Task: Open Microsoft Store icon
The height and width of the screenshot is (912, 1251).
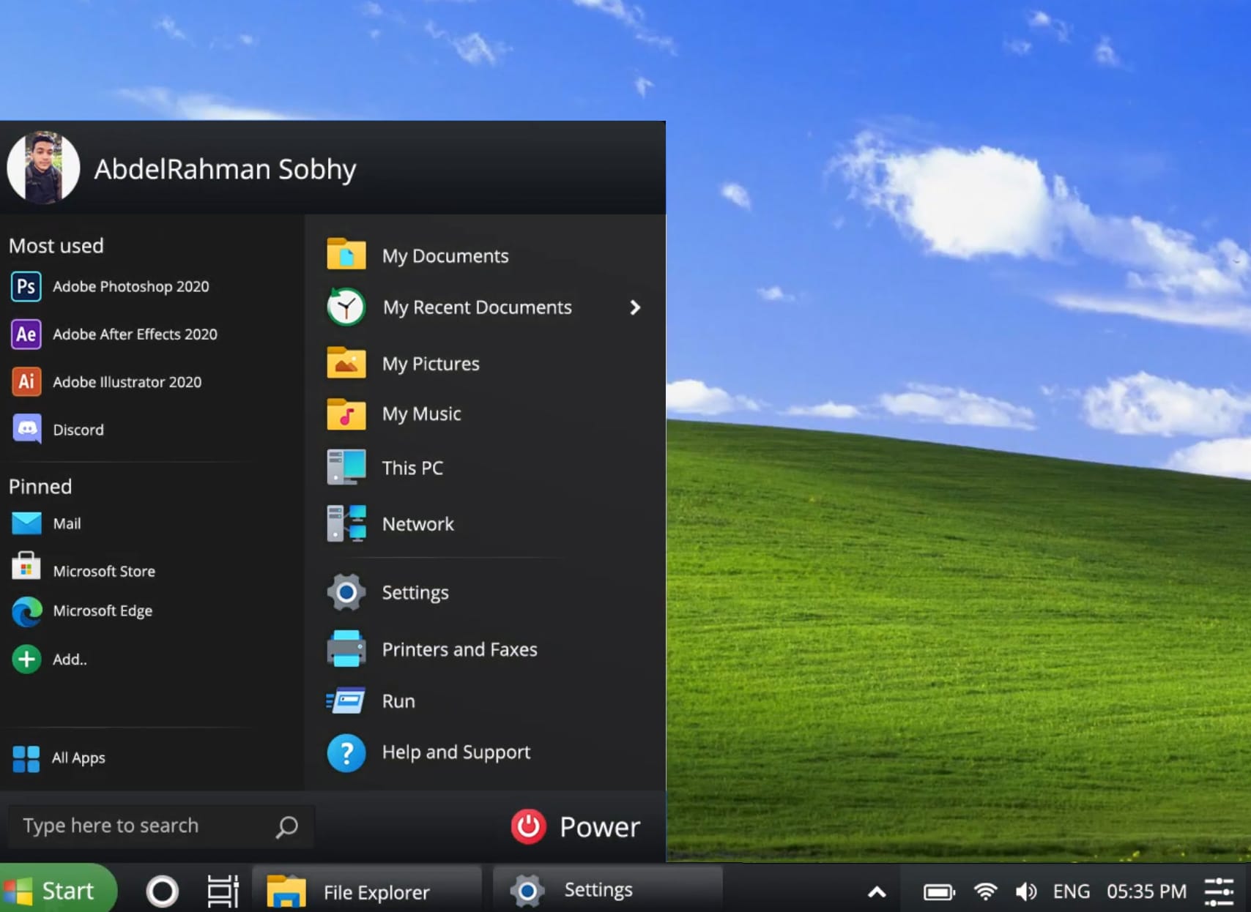Action: pyautogui.click(x=26, y=567)
